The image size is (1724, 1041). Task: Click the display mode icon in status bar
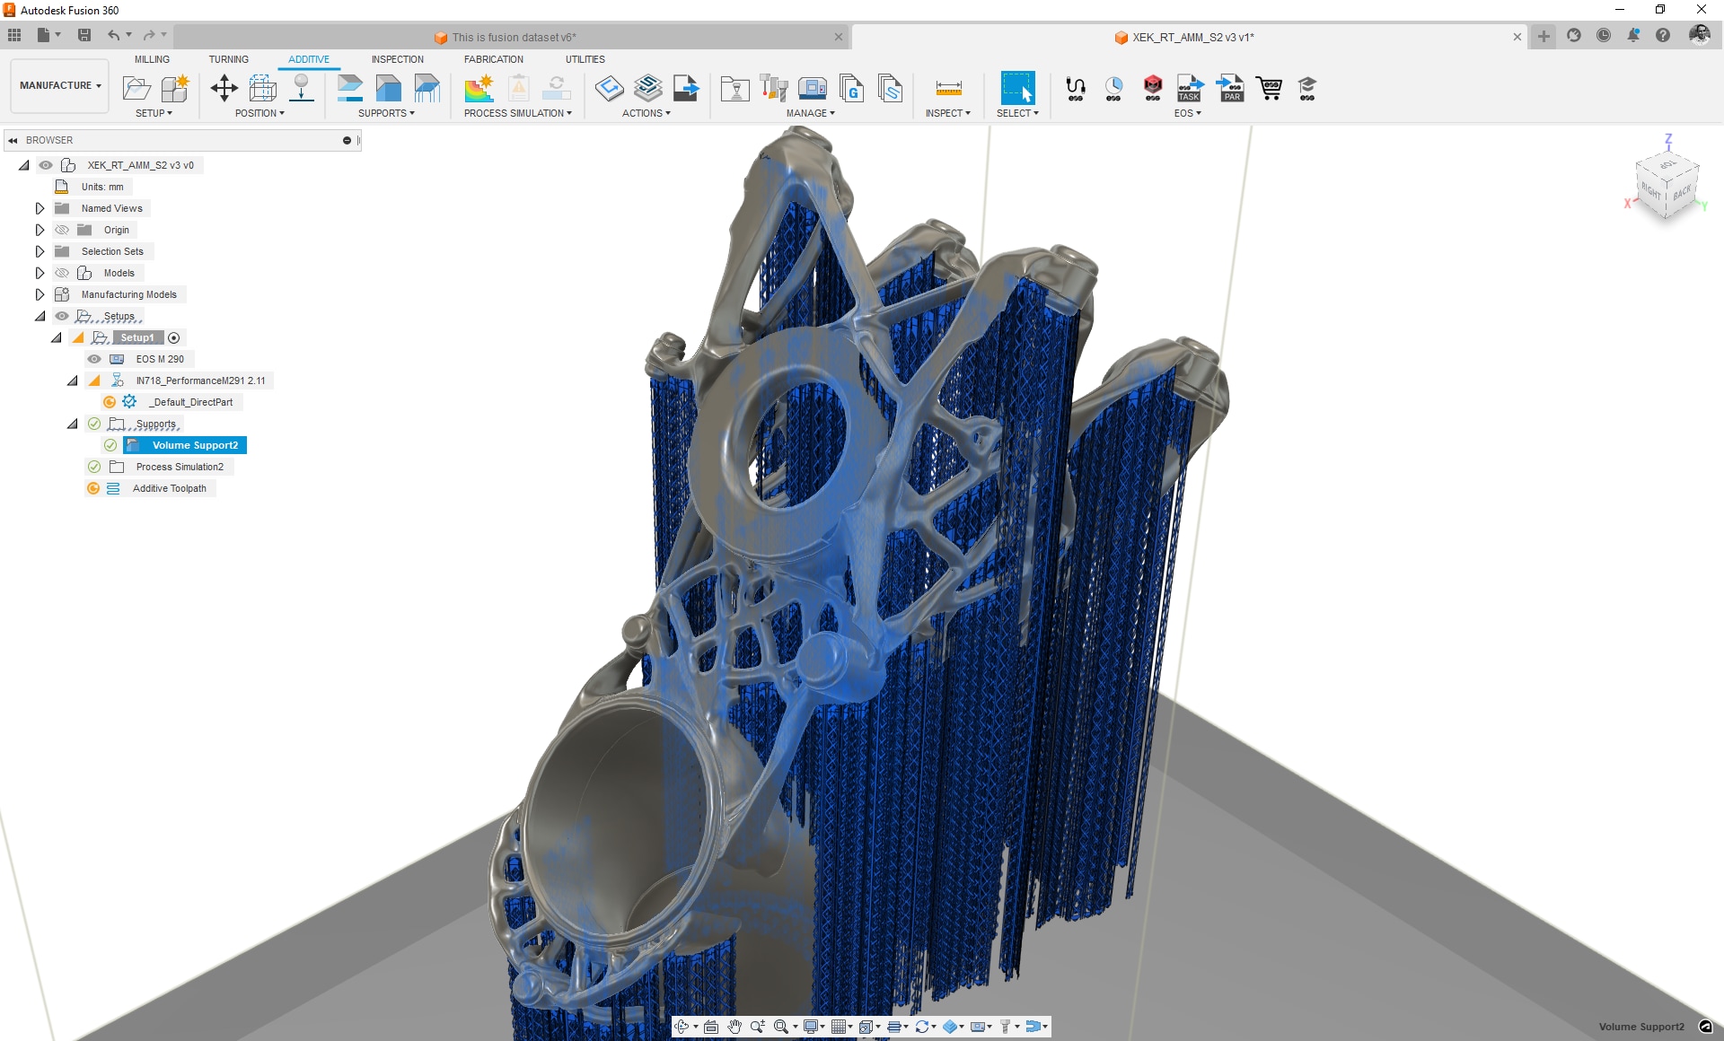tap(813, 1027)
